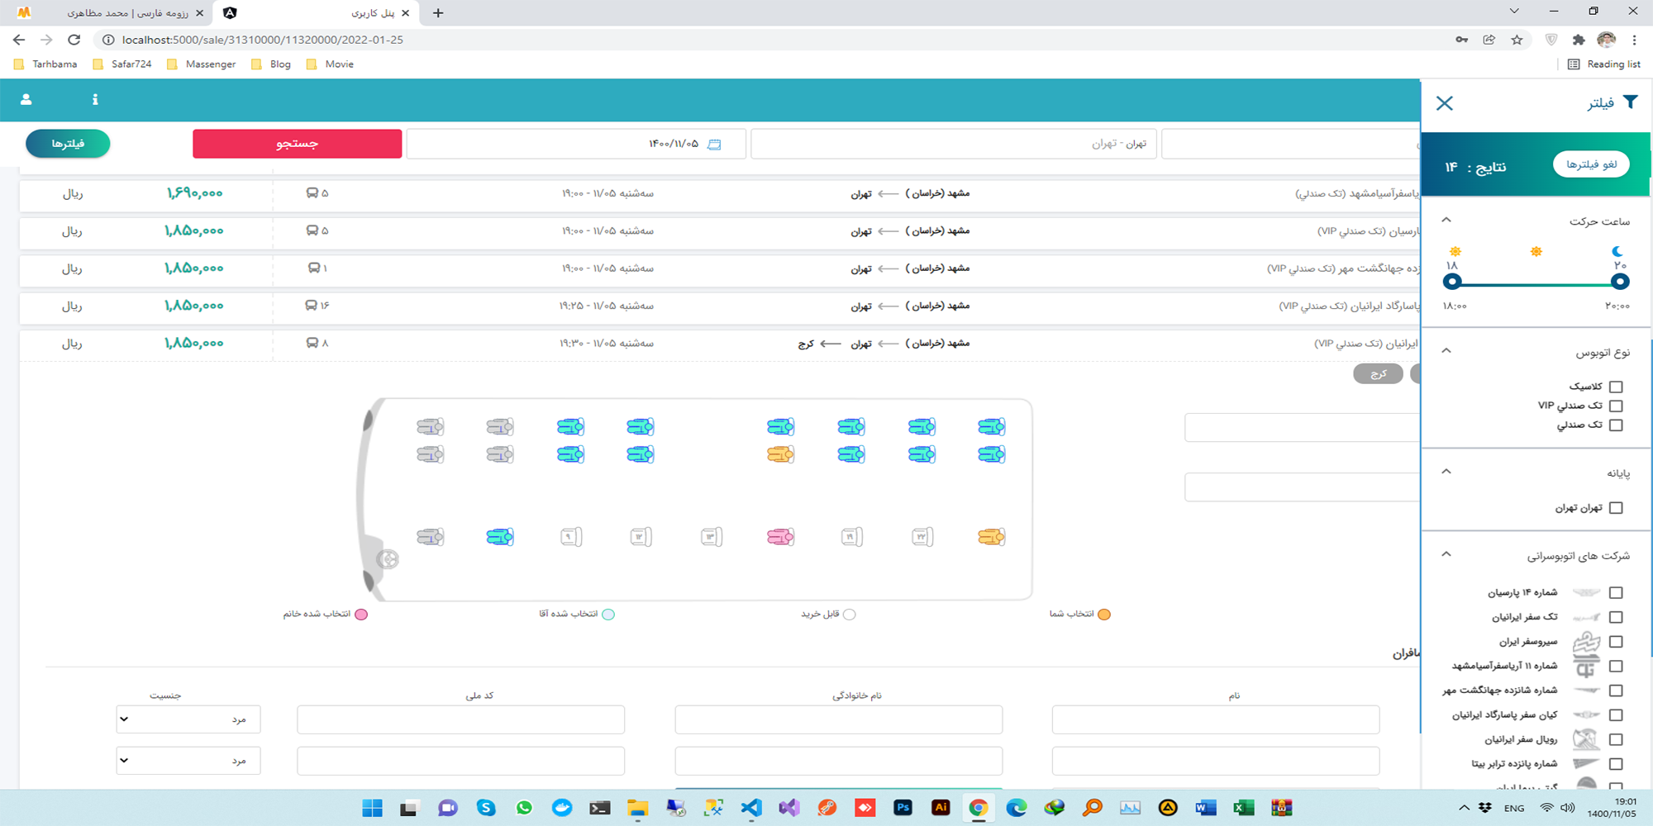Click the red جستجو search button
The height and width of the screenshot is (826, 1653).
point(298,144)
